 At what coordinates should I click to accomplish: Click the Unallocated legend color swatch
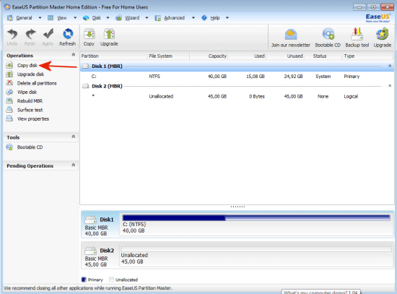point(111,280)
